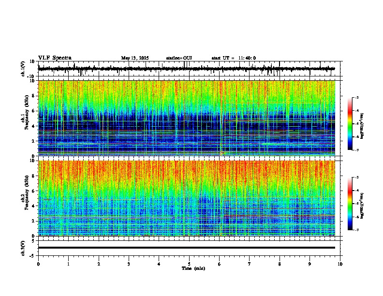
Task: Click time axis tick label "3"
Action: click(x=129, y=264)
